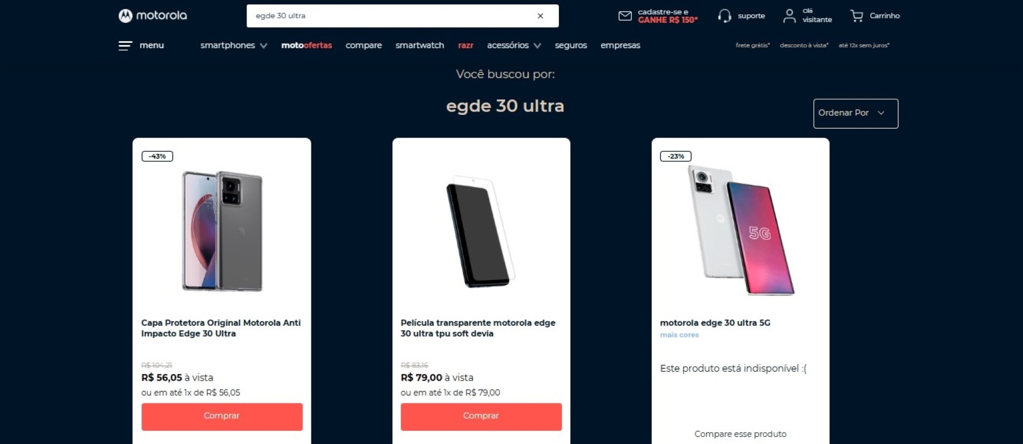This screenshot has height=444, width=1023.
Task: Click the mais cores link
Action: (679, 335)
